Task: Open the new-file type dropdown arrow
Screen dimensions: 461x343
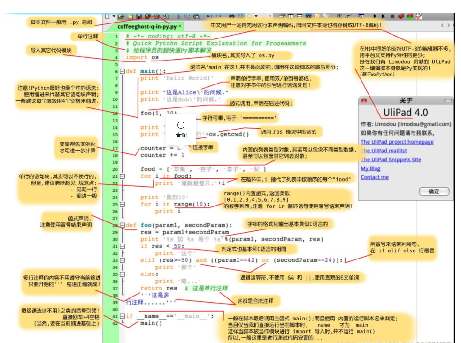Action: (x=114, y=16)
